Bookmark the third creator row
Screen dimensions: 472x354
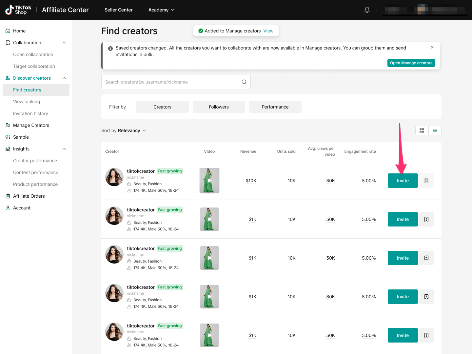426,258
